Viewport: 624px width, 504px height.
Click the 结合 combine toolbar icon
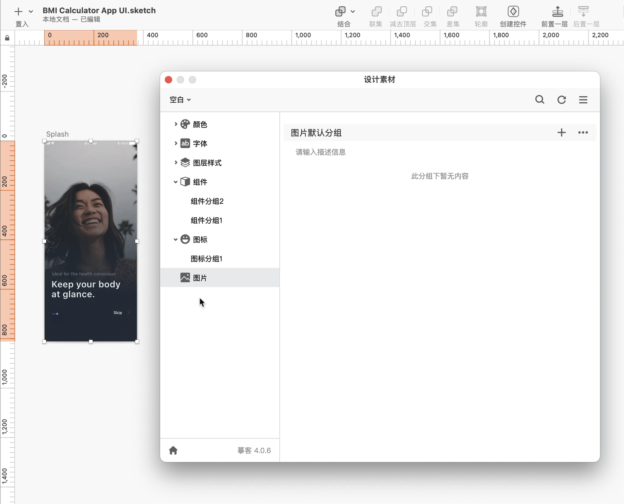tap(341, 12)
